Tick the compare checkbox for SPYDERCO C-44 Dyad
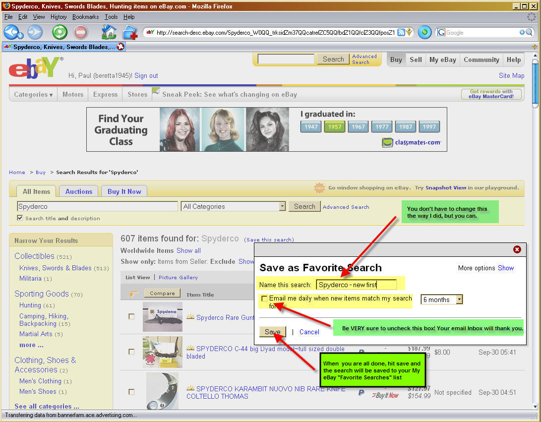541x422 pixels. [x=131, y=352]
